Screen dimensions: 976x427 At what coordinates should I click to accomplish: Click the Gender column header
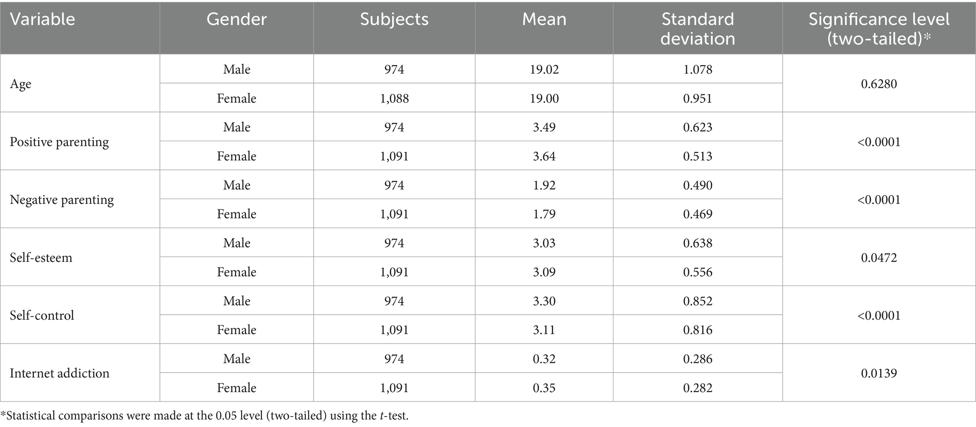[236, 19]
